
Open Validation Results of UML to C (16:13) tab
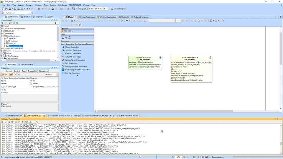64,115
